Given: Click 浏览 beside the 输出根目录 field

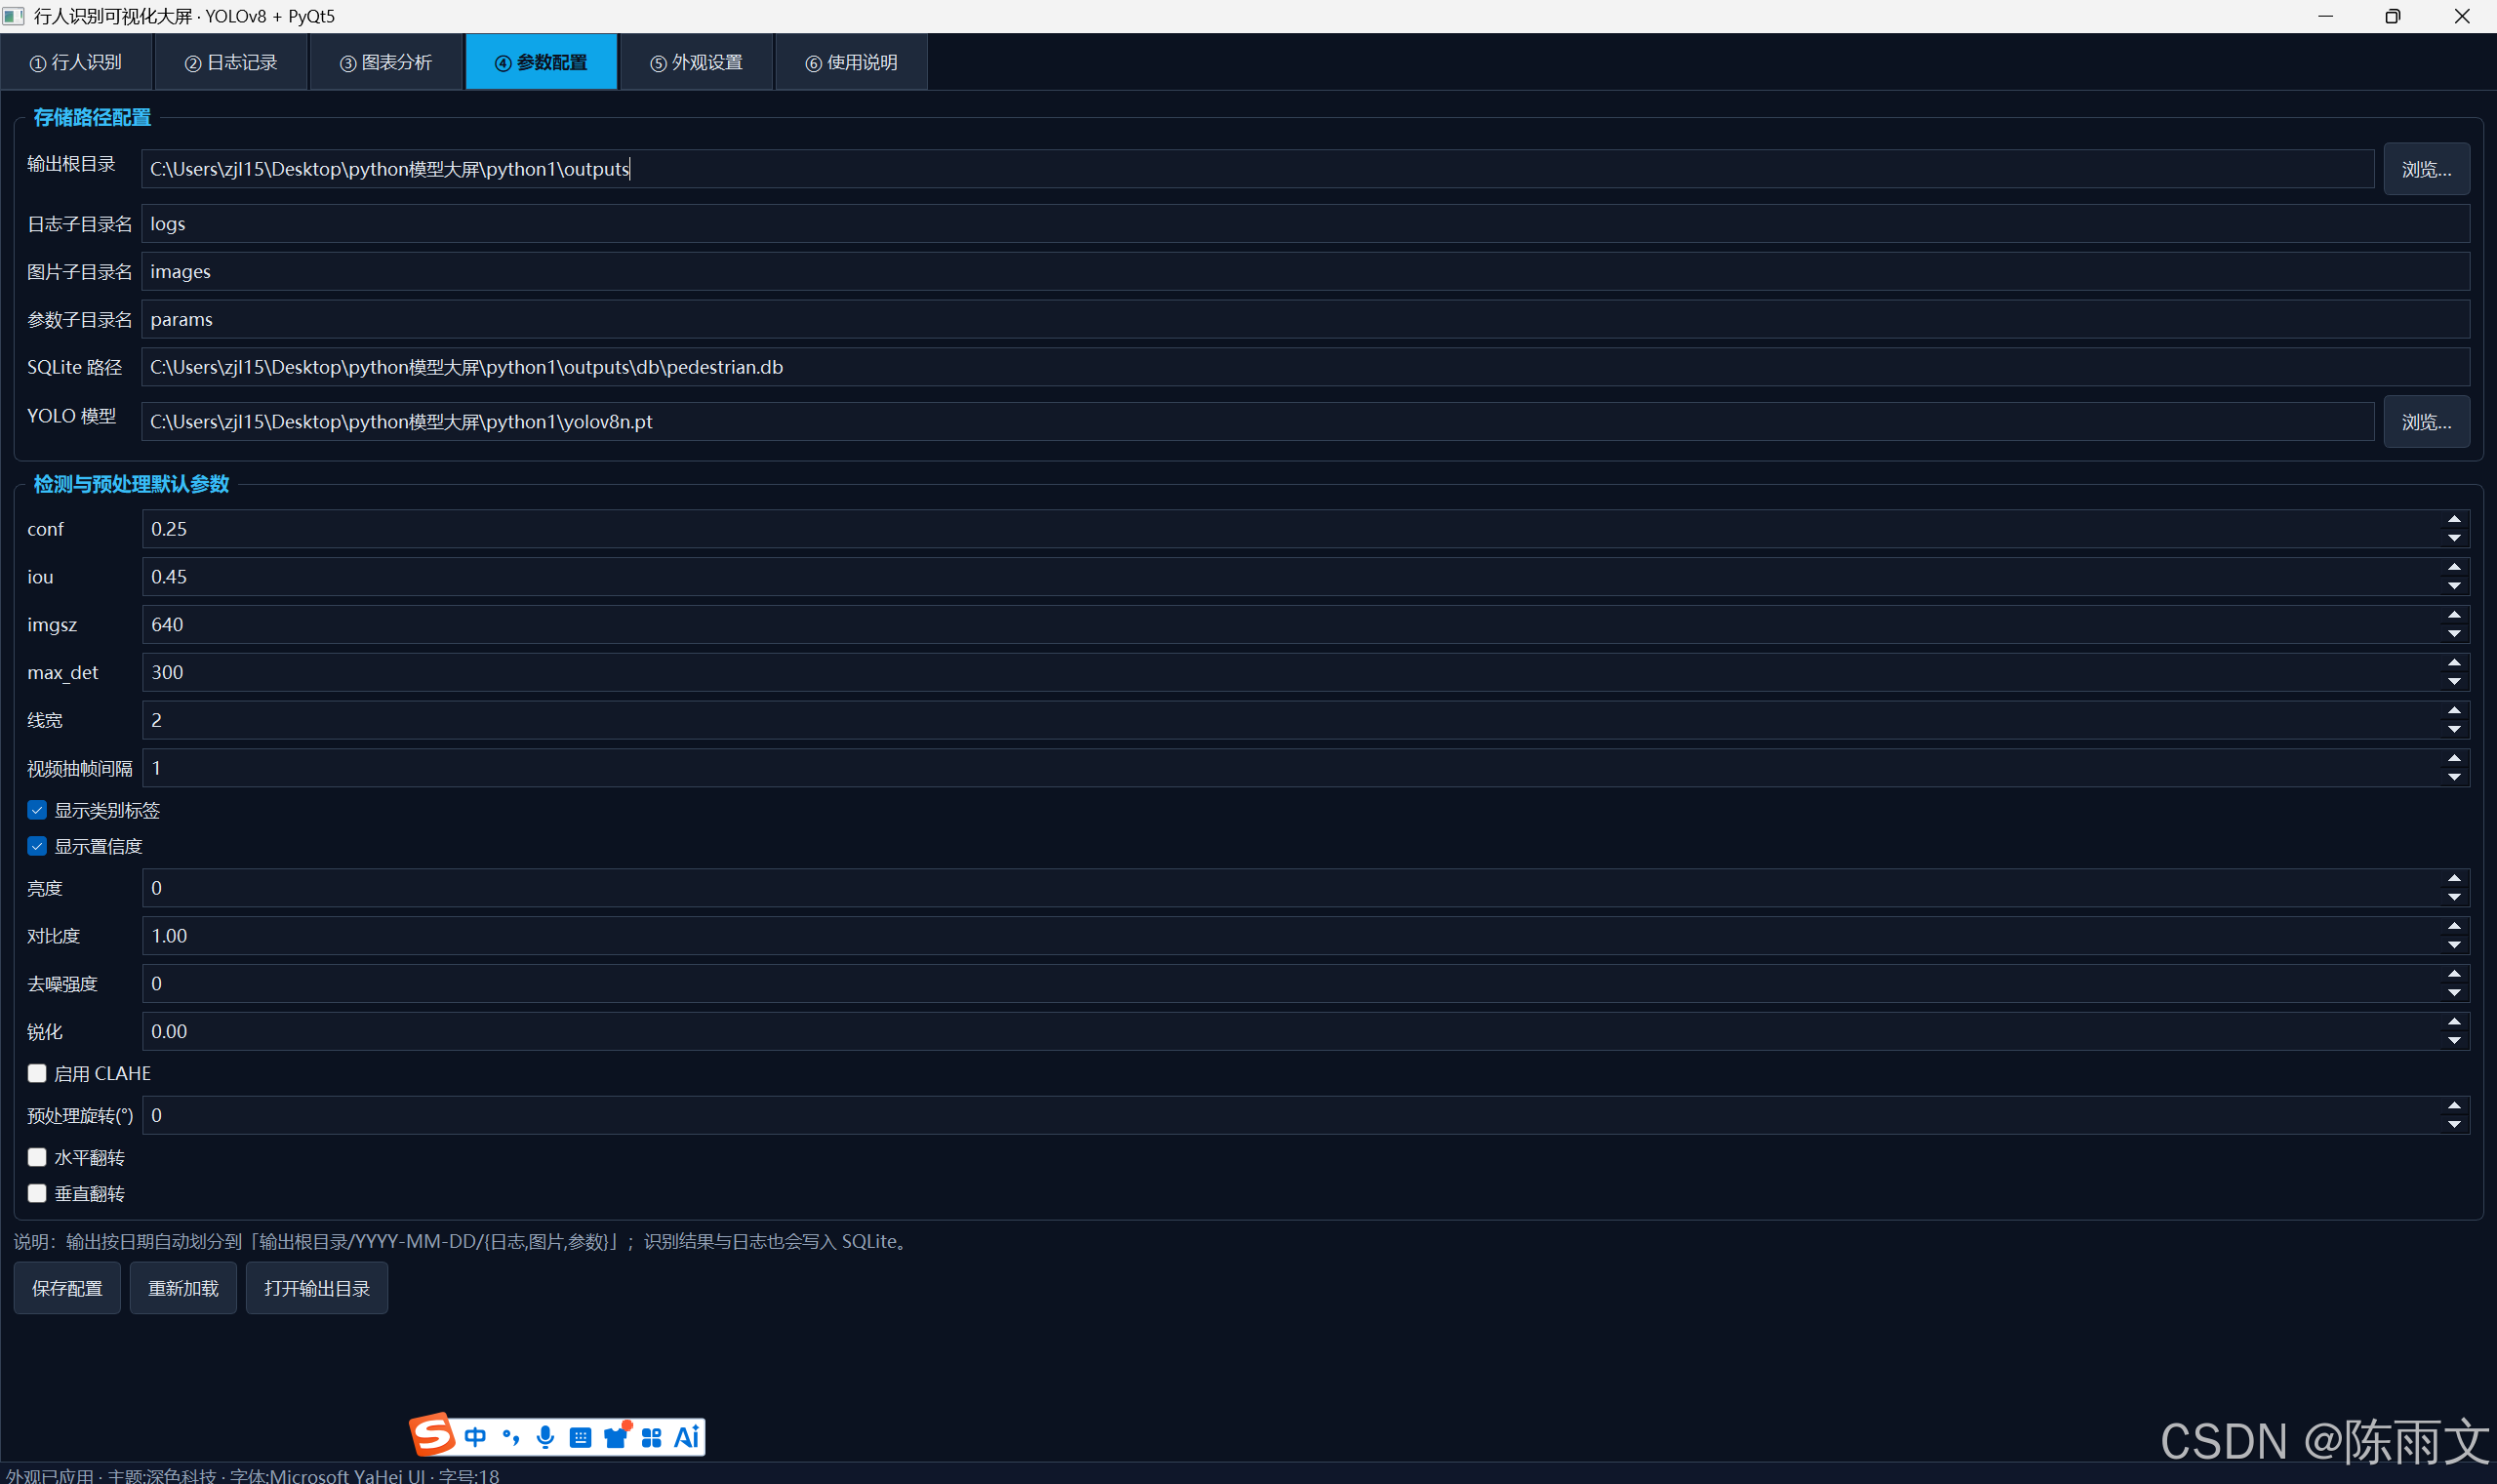Looking at the screenshot, I should pos(2426,169).
